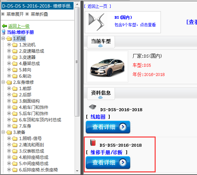Screen dimensions: 197x175
Task: Click the 返回上一级 link
Action: coord(19,26)
